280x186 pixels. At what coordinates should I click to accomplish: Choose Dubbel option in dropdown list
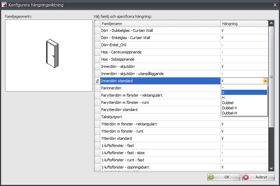[244, 103]
